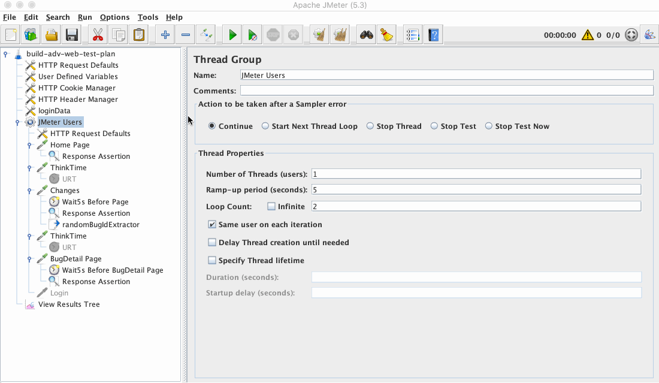Collapse the second ThinkTime node
Viewport: 659px width, 383px height.
pos(29,236)
